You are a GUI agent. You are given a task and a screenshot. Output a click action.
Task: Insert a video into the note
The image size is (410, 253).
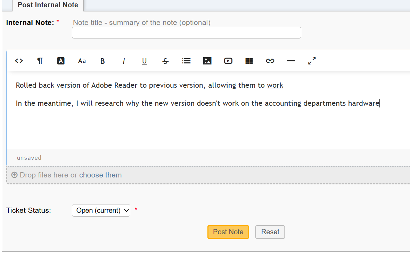[x=228, y=61]
